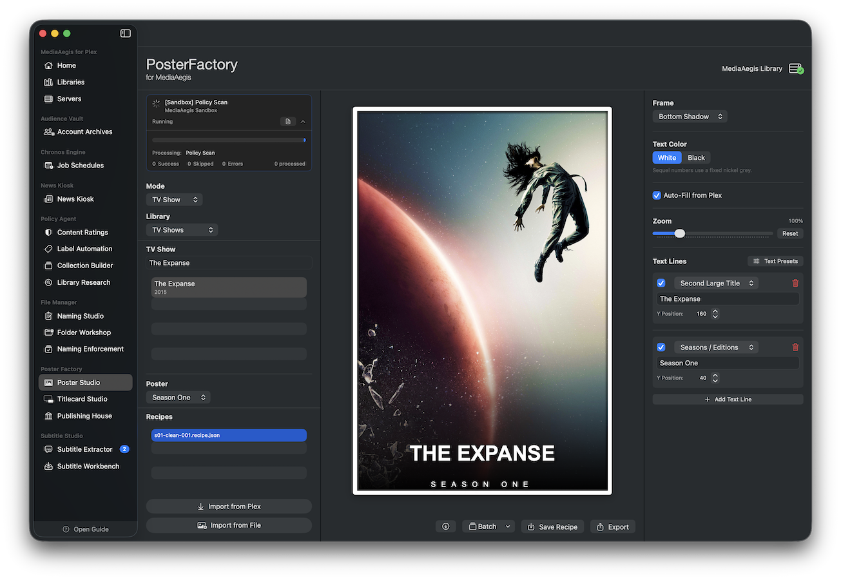The height and width of the screenshot is (580, 841).
Task: Delete the Second Large Title text line
Action: (x=795, y=284)
